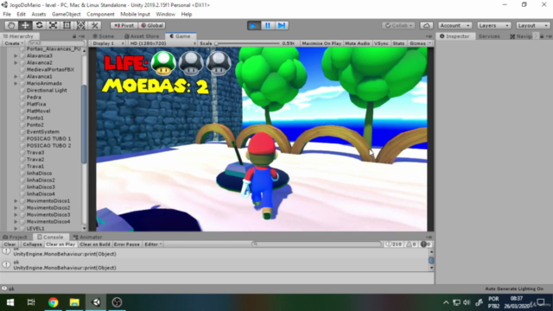Toggle VSync in Game view
Viewport: 553px width, 311px height.
click(x=381, y=43)
